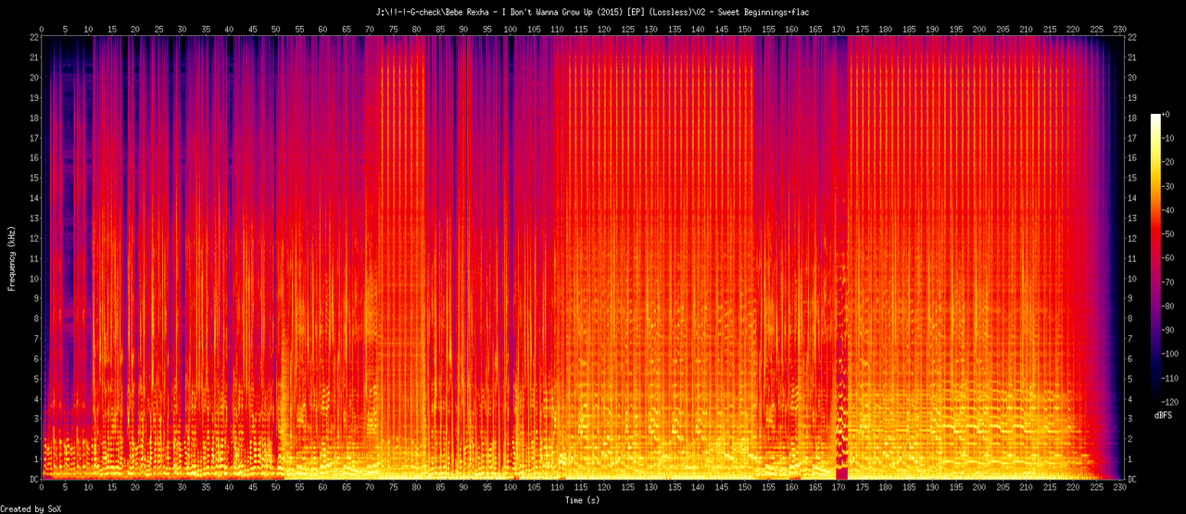Viewport: 1186px width, 514px height.
Task: Click the "+0" value on the dBFS scale
Action: click(x=1168, y=114)
